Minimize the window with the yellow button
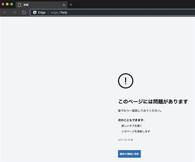The width and height of the screenshot is (195, 162). 7,4
